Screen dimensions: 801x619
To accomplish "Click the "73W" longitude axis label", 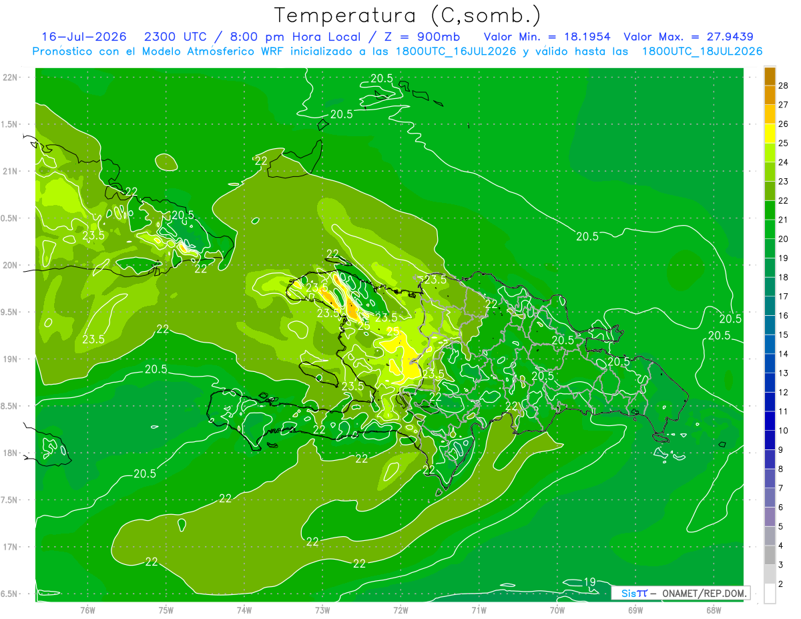I will pyautogui.click(x=322, y=610).
